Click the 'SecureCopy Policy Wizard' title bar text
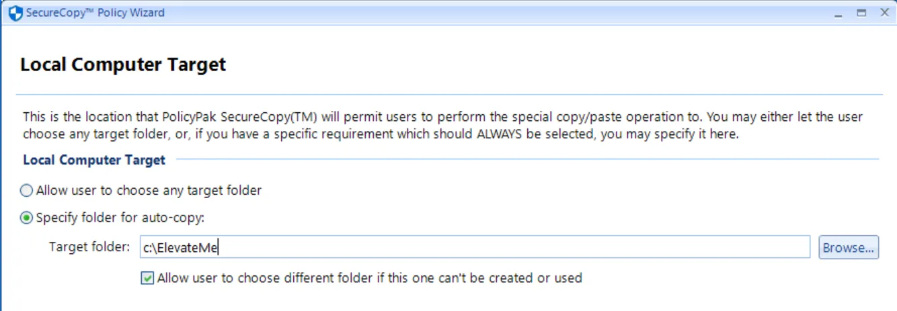This screenshot has height=311, width=897. click(95, 13)
